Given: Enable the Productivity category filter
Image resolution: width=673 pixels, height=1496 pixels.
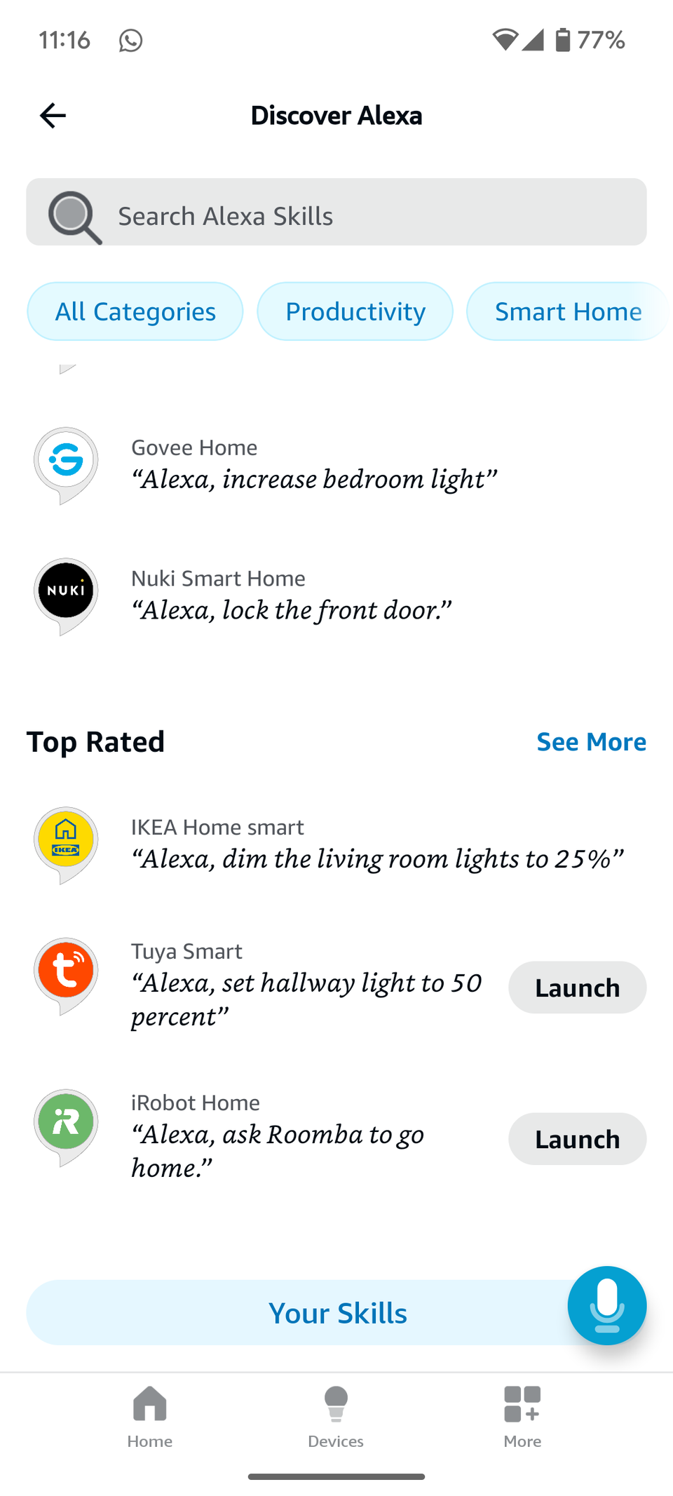Looking at the screenshot, I should tap(355, 311).
